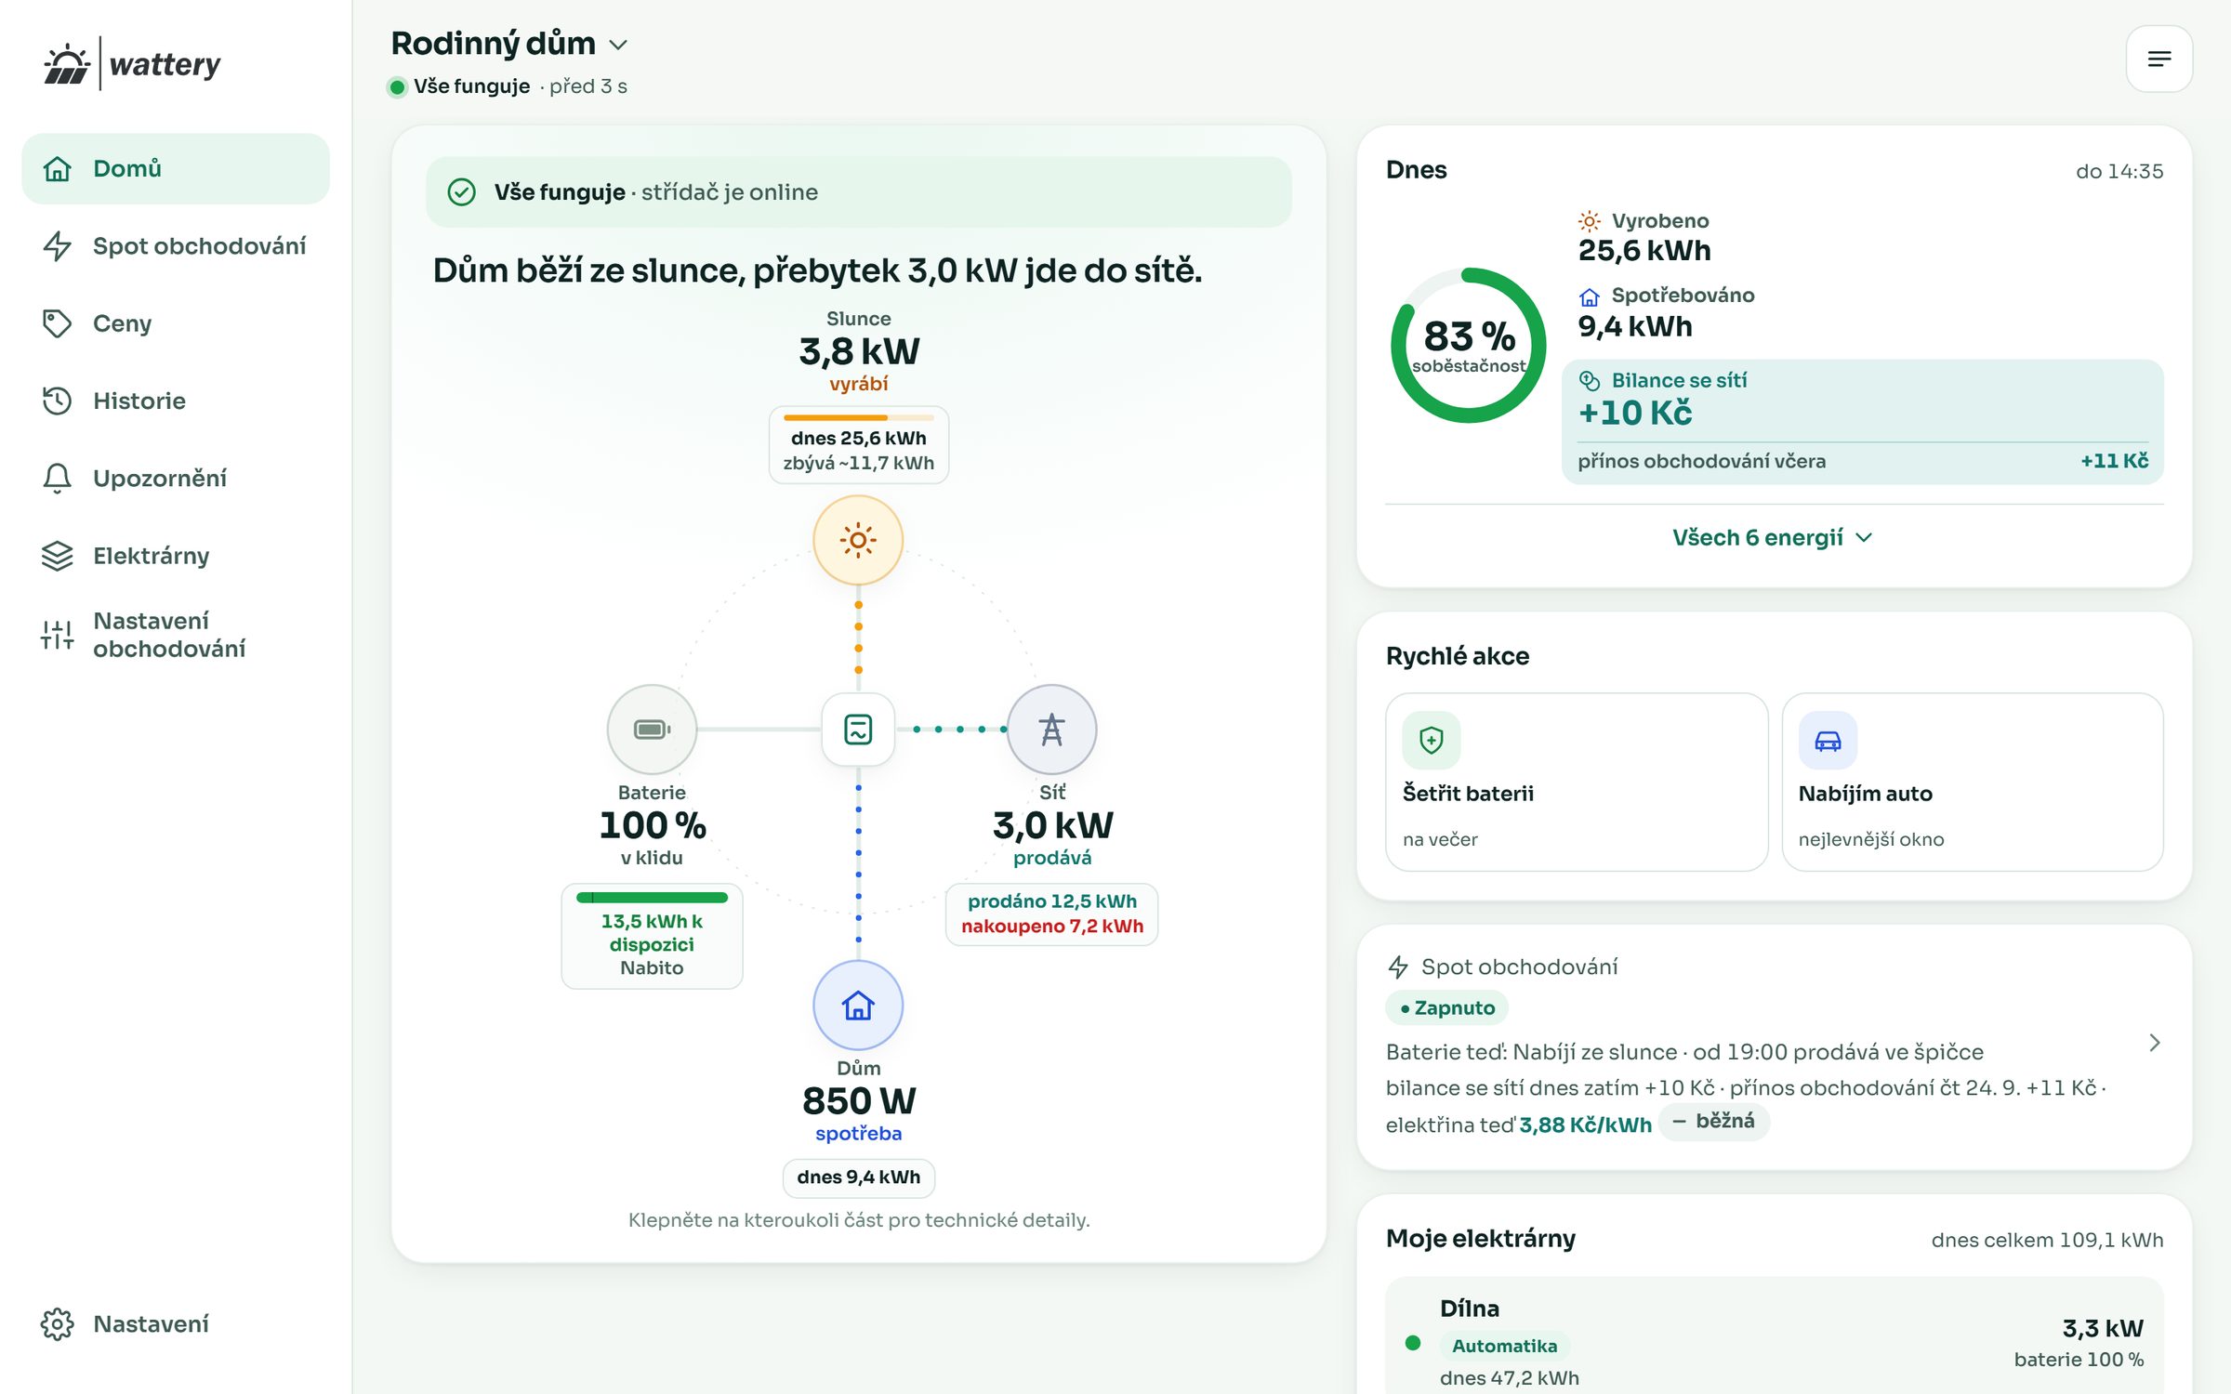Open Spot obchodování sidebar item
The width and height of the screenshot is (2231, 1394).
coord(176,245)
